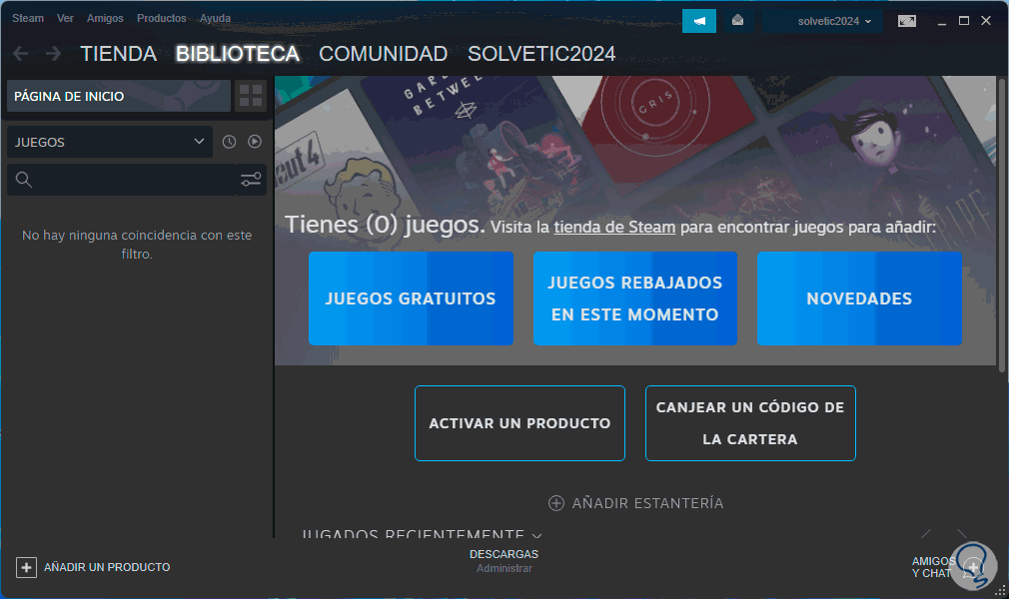Viewport: 1009px width, 599px height.
Task: Open the announcements megaphone icon
Action: coord(699,21)
